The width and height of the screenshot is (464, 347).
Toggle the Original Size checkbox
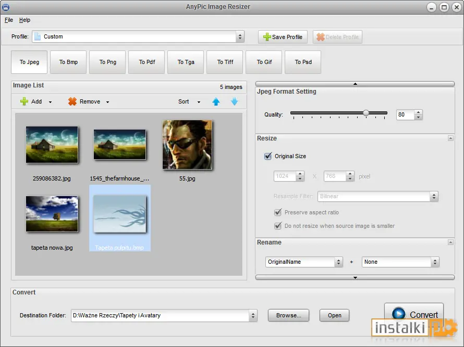point(268,156)
